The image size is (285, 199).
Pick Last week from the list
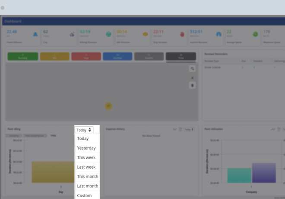(86, 167)
